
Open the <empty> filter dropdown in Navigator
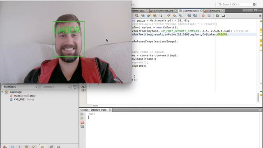coord(56,87)
